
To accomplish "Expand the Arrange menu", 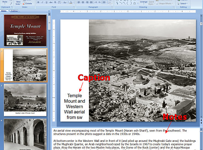I will coord(144,2).
